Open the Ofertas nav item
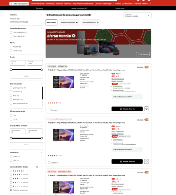Image resolution: width=176 pixels, height=195 pixels. click(x=118, y=4)
